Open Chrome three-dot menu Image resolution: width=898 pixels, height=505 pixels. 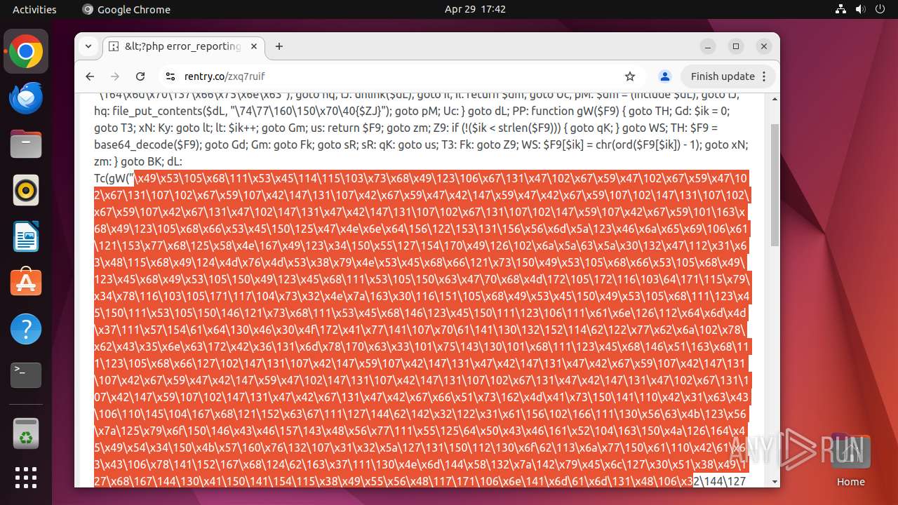(x=765, y=76)
